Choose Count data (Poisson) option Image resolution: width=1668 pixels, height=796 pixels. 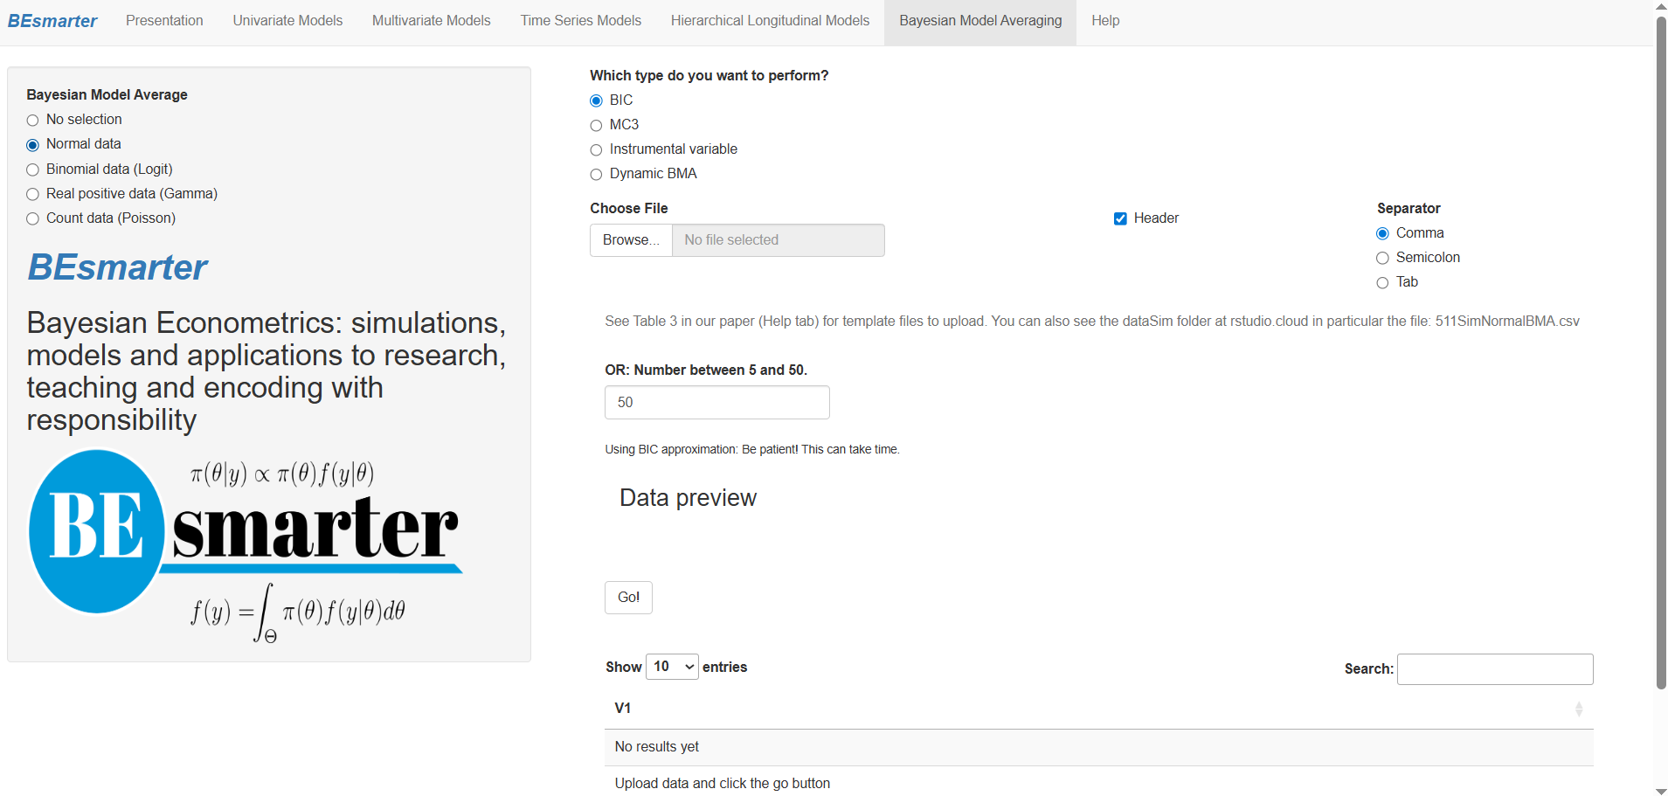click(33, 218)
